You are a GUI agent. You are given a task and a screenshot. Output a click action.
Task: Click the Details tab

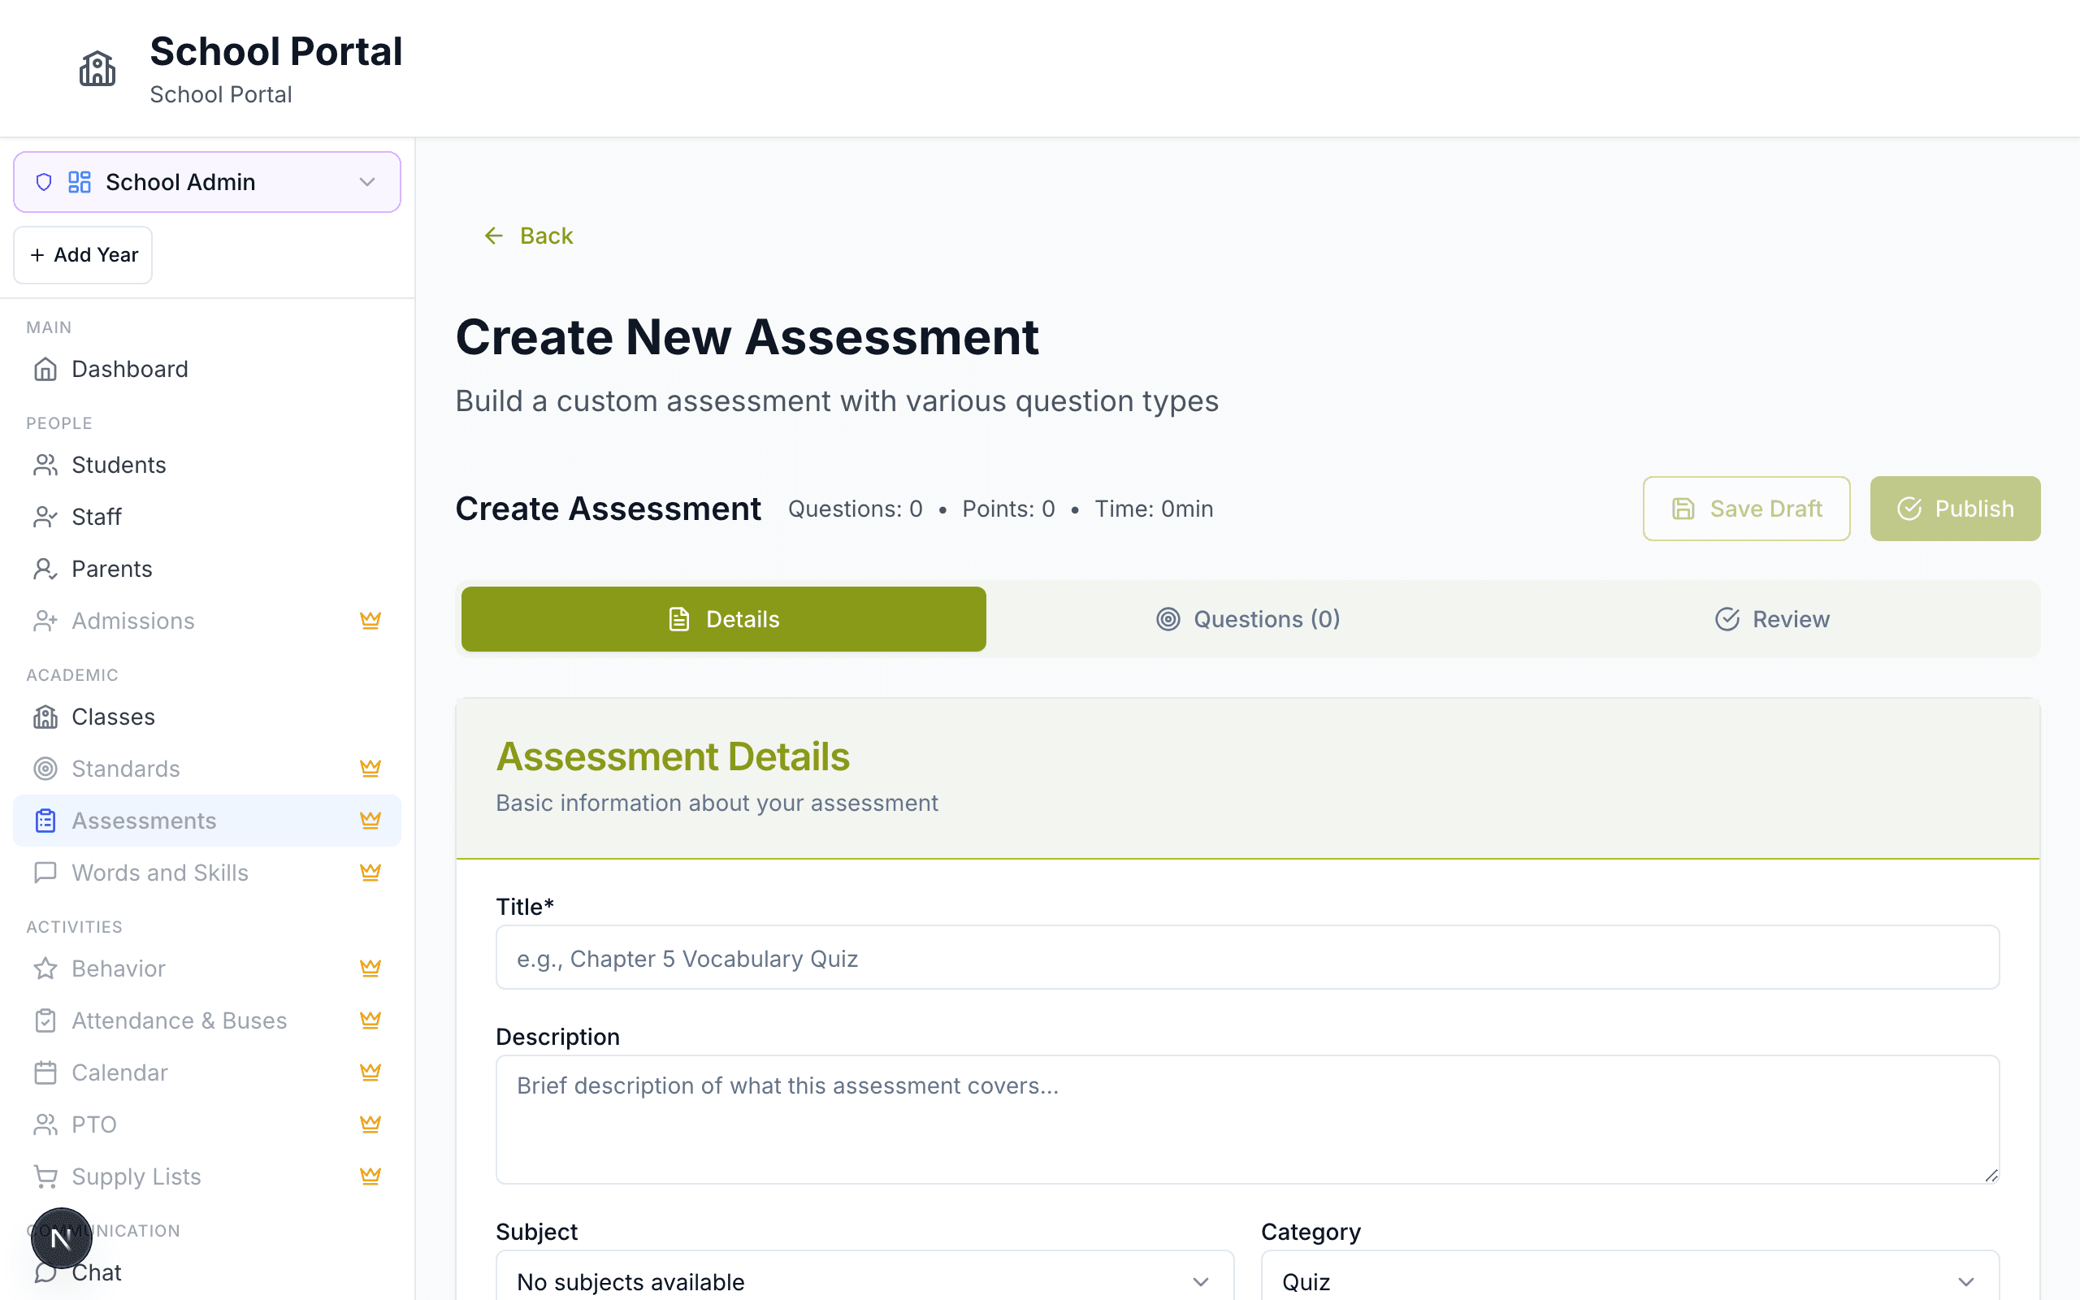click(723, 618)
